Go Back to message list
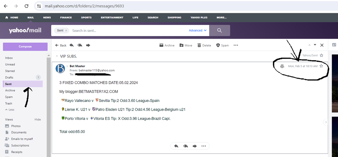338x157 pixels. click(61, 45)
